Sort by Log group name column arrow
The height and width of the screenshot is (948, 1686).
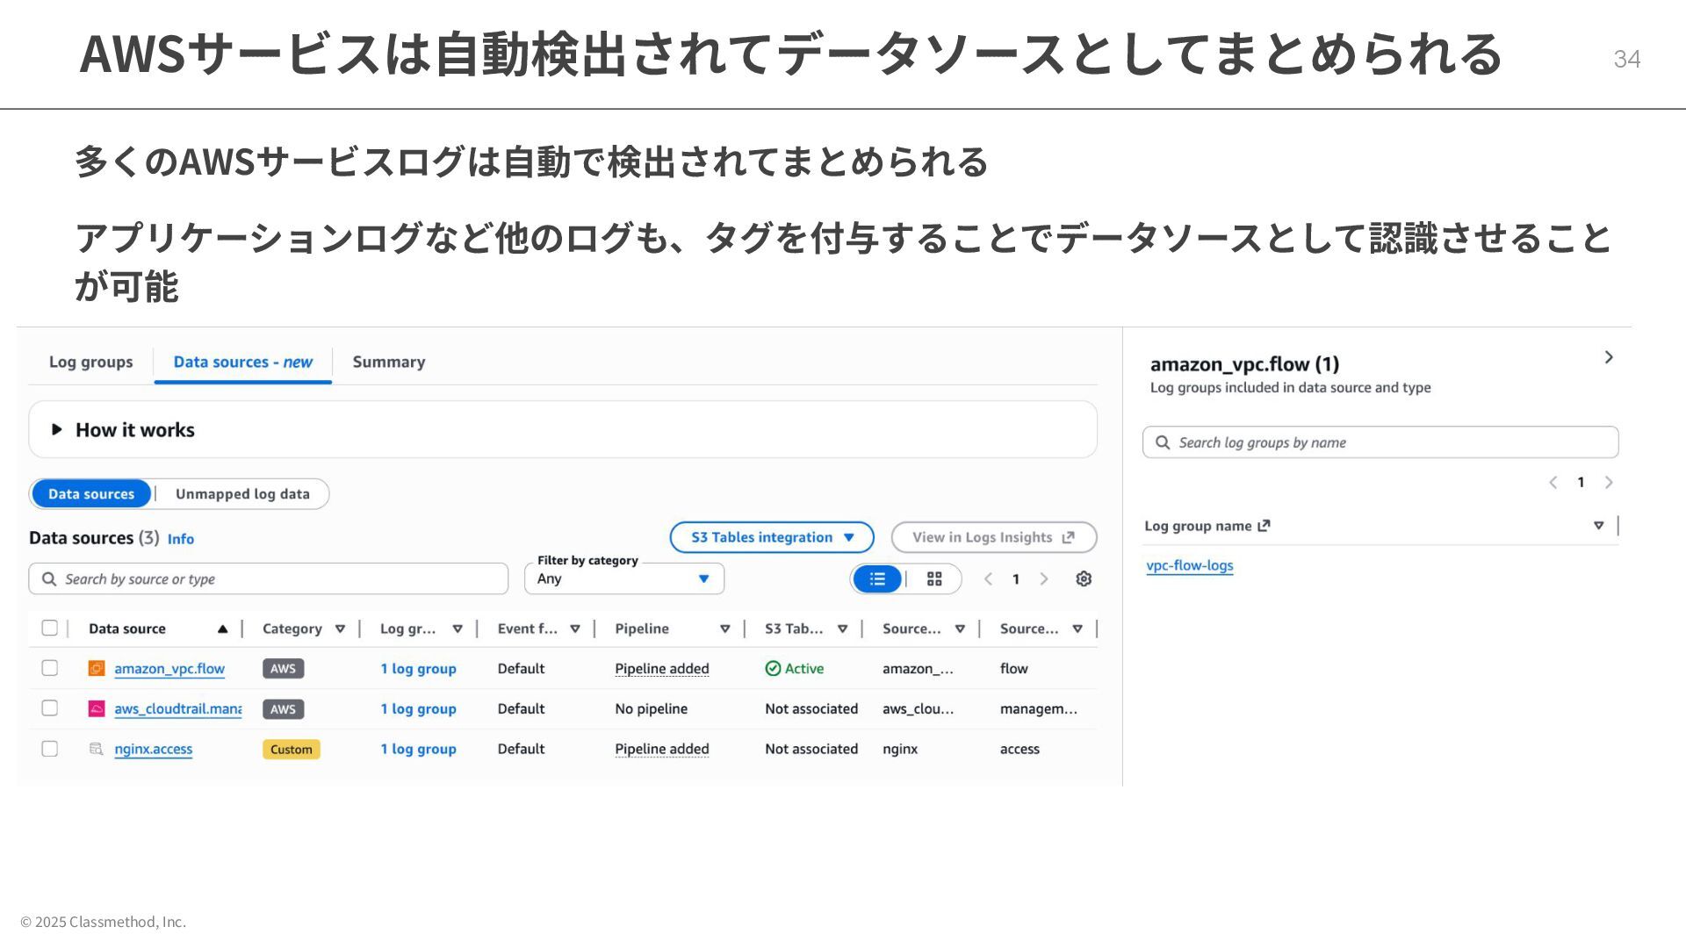1598,526
